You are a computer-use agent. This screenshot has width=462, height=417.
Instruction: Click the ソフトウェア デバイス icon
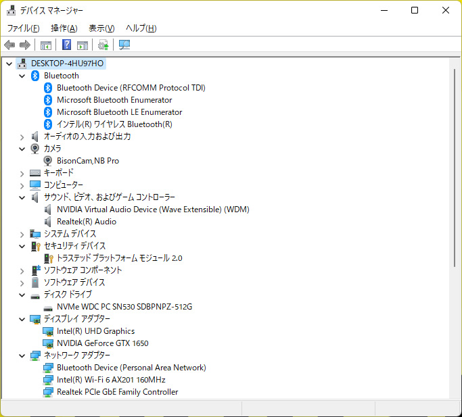35,283
